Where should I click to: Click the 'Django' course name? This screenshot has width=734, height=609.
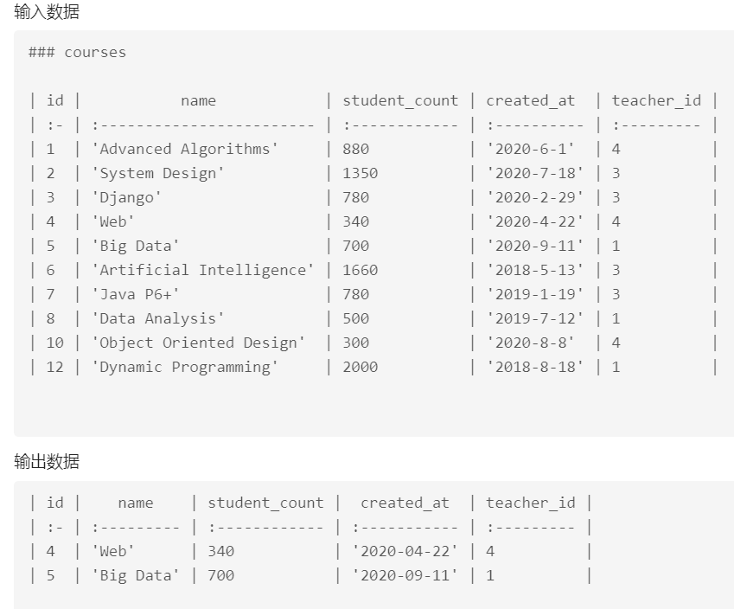point(127,197)
